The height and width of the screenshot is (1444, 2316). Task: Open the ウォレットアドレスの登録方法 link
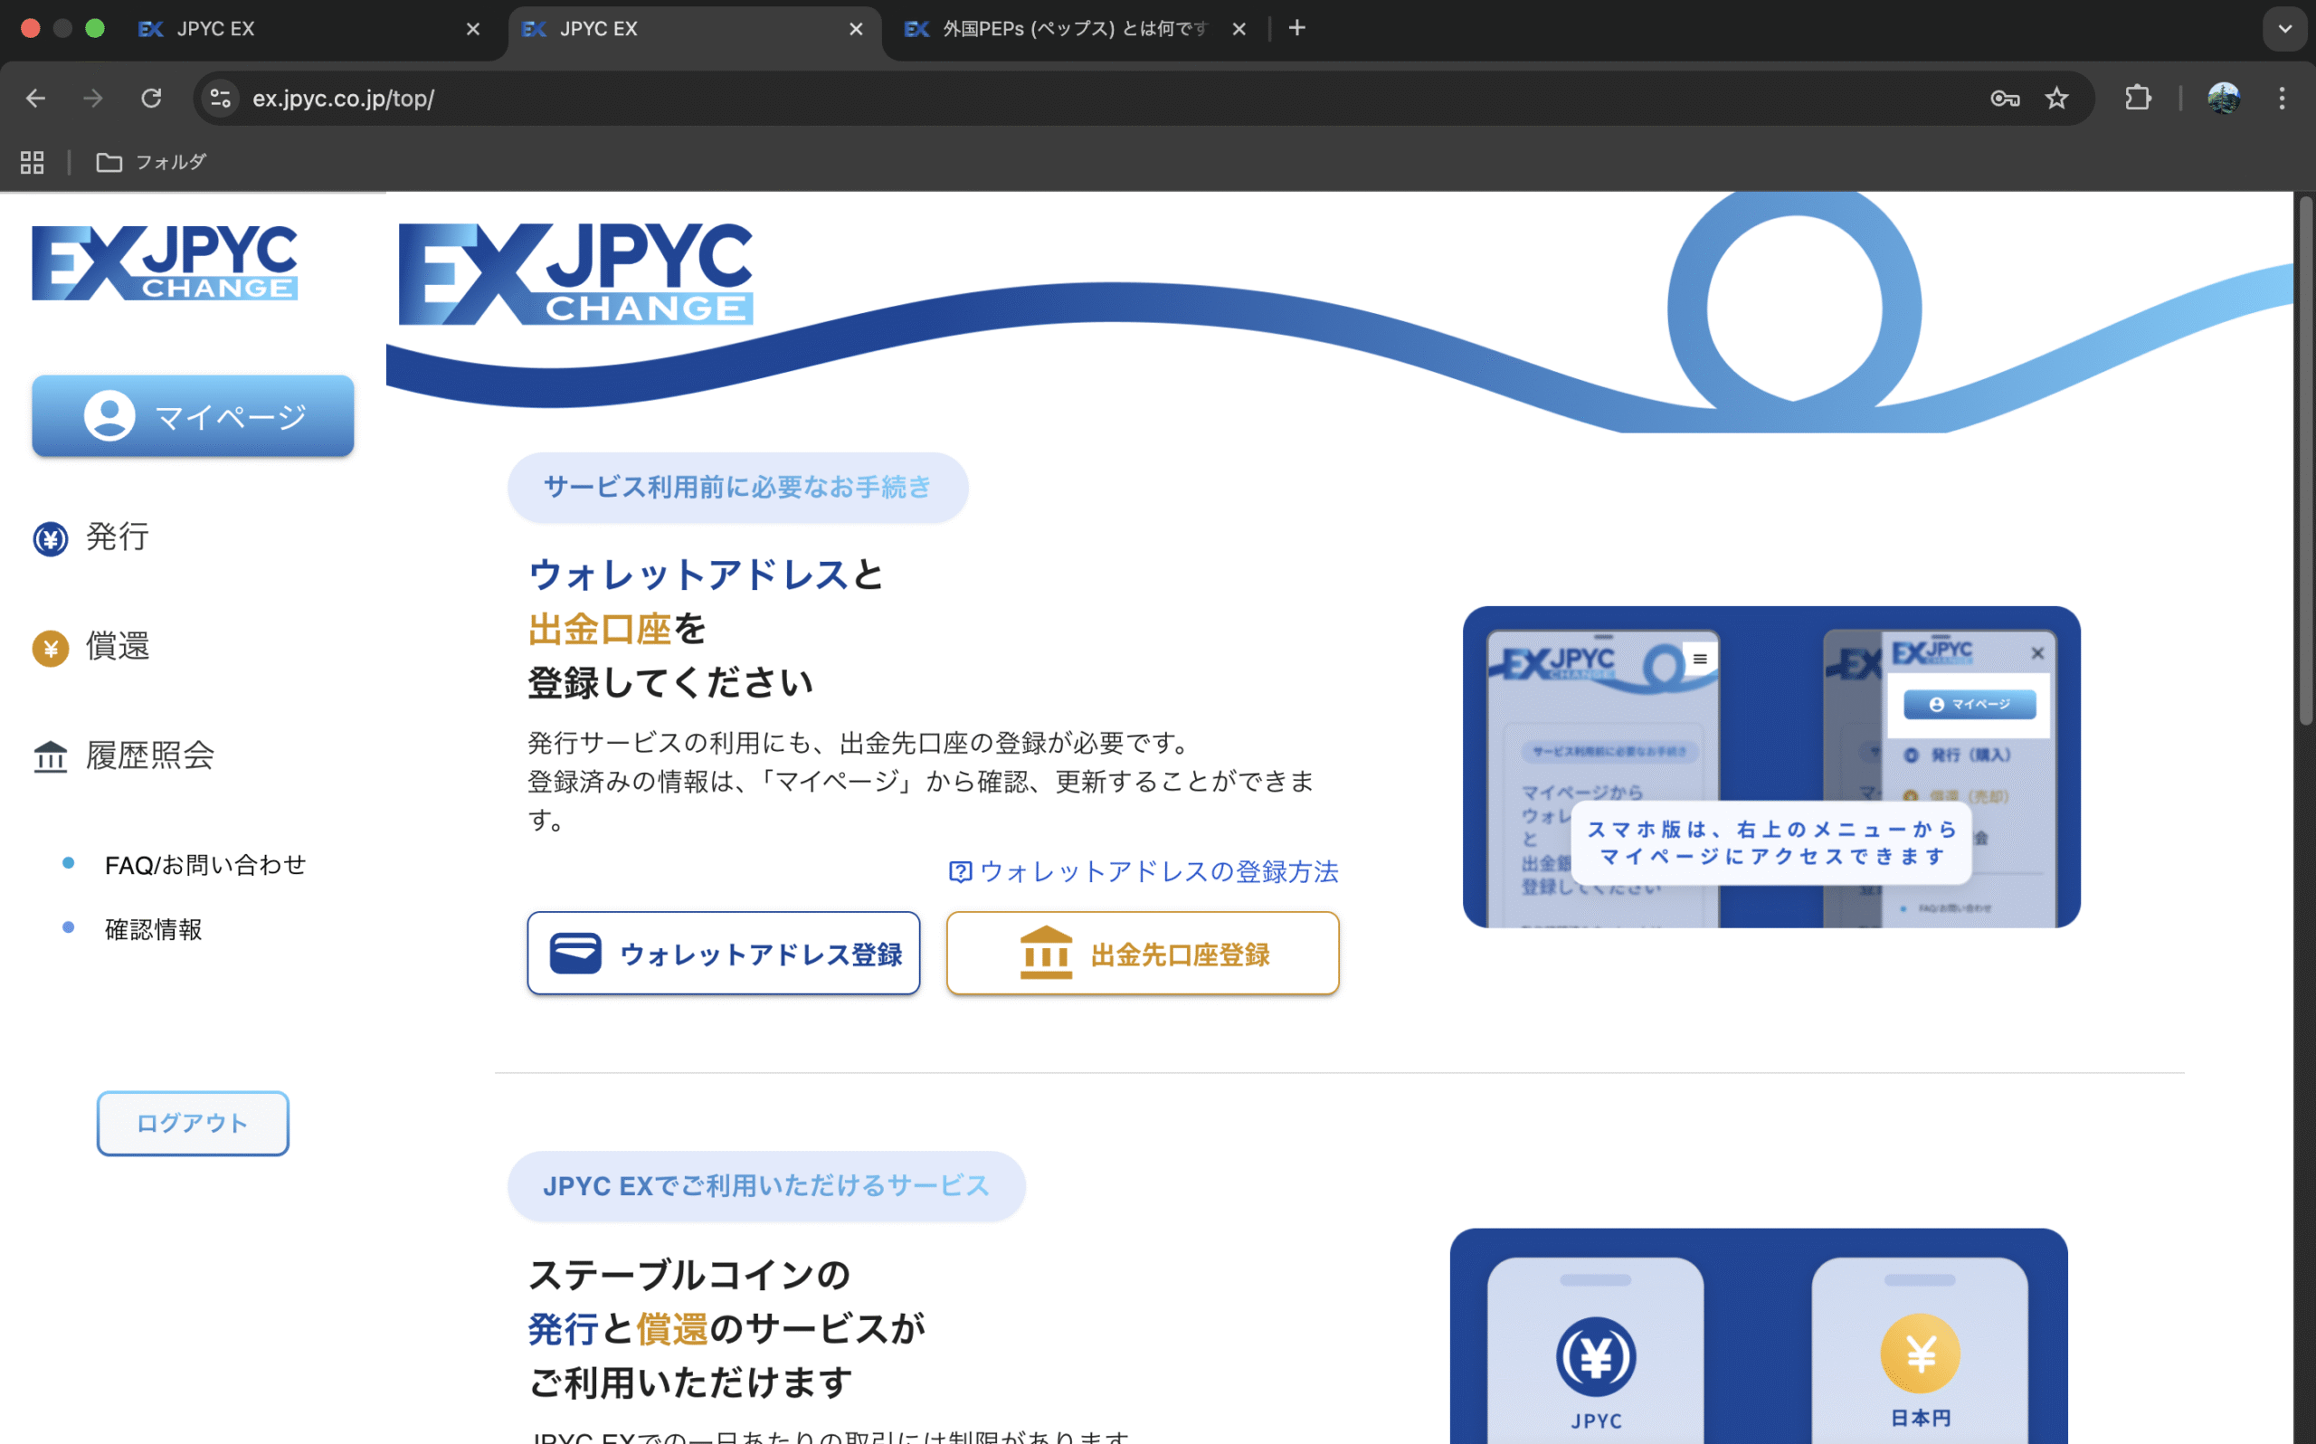pyautogui.click(x=1157, y=871)
